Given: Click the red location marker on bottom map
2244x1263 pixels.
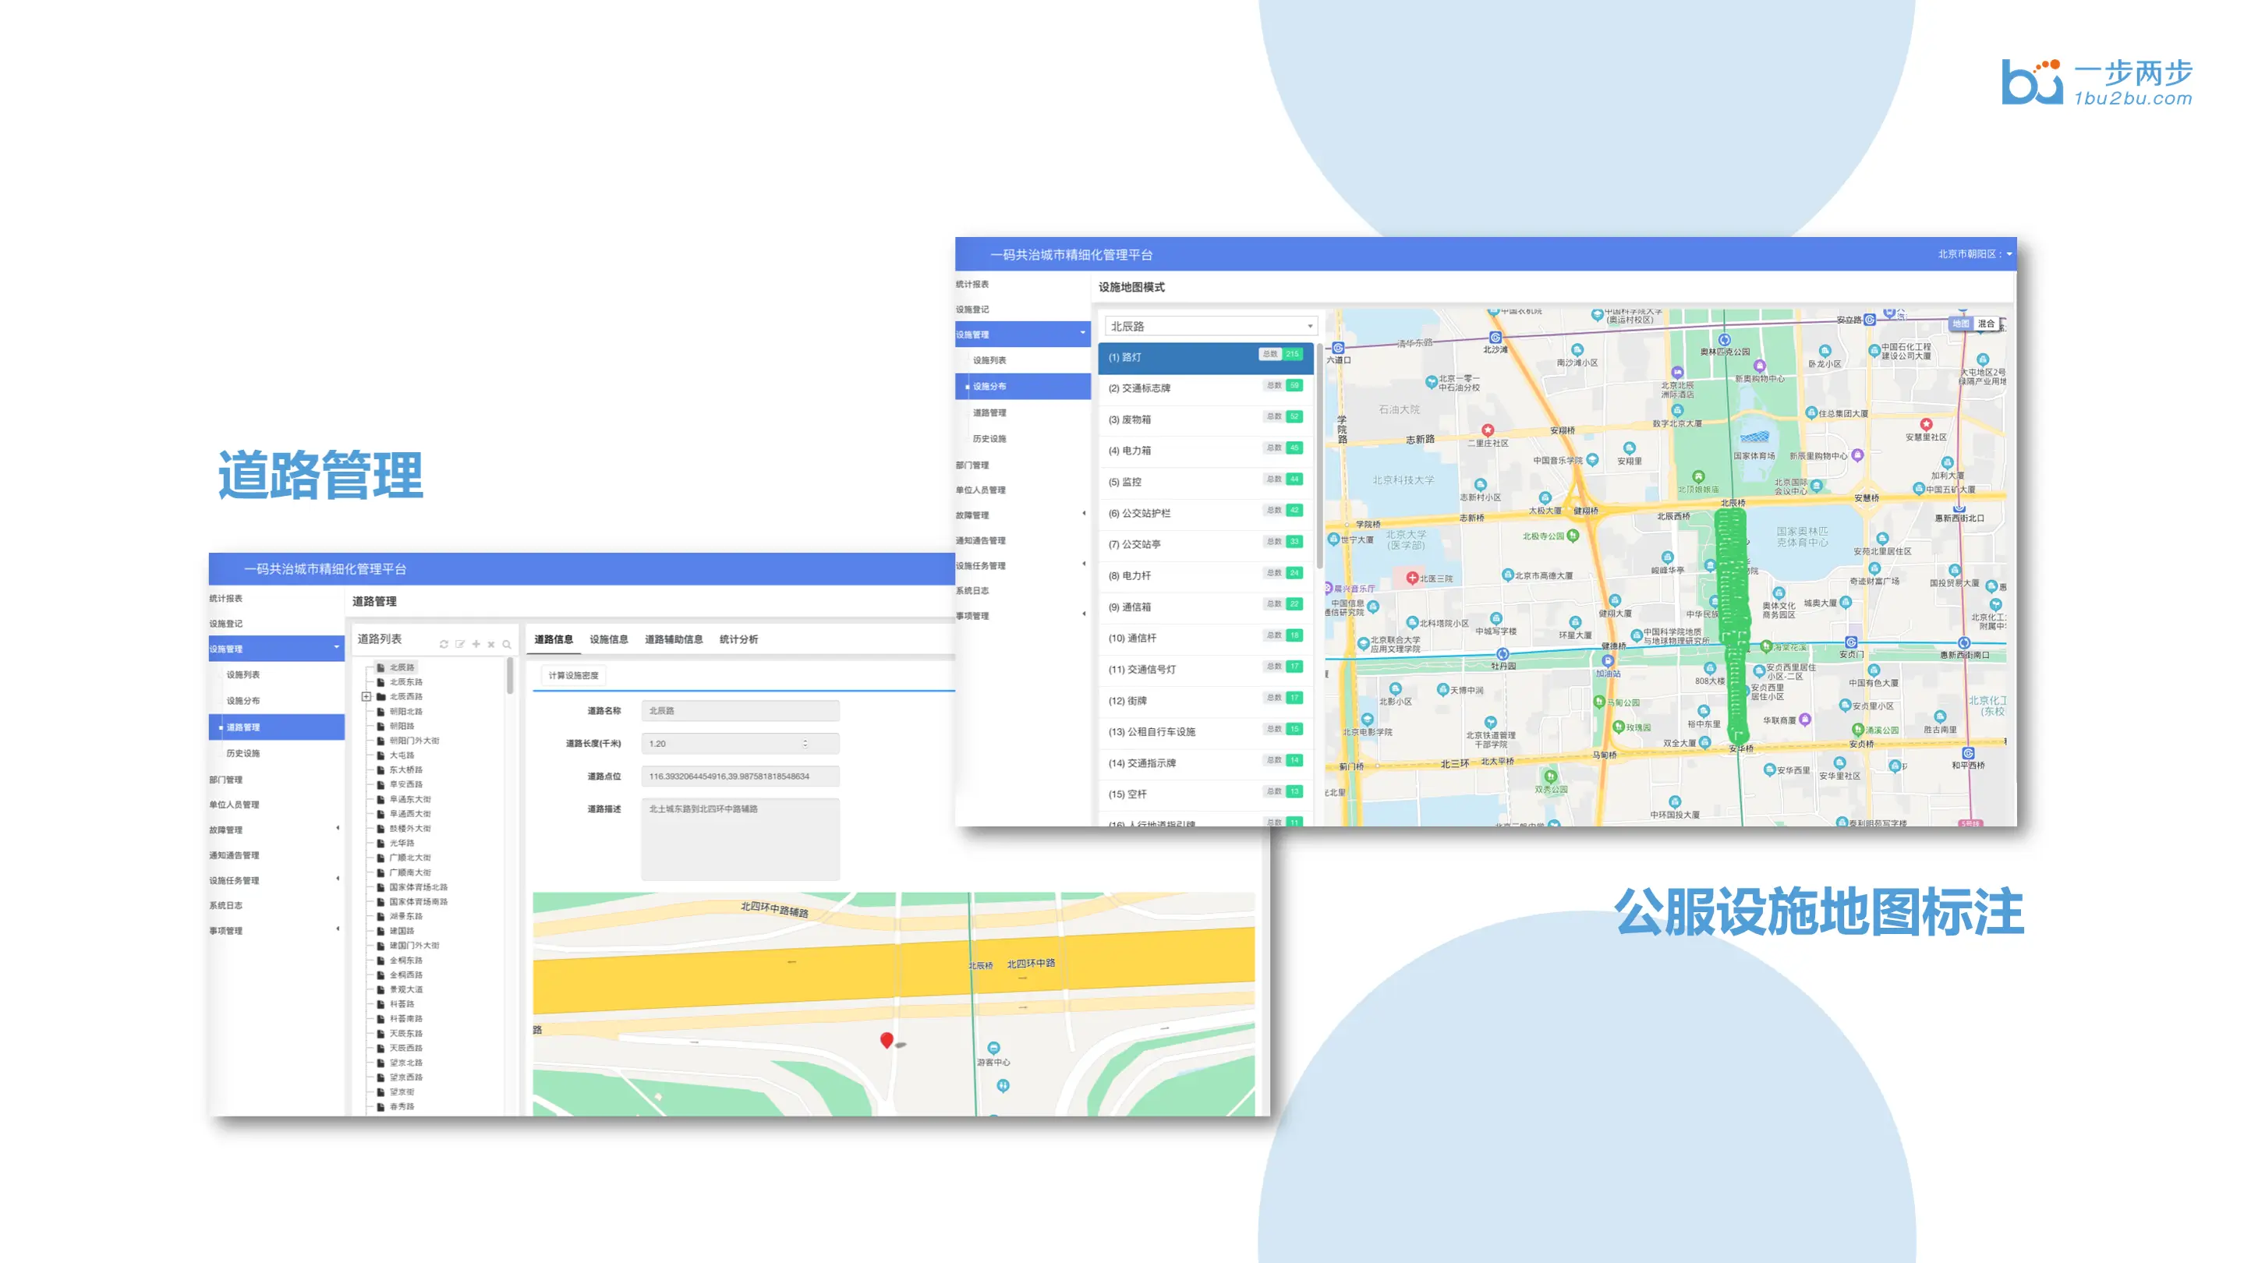Looking at the screenshot, I should [x=886, y=1040].
